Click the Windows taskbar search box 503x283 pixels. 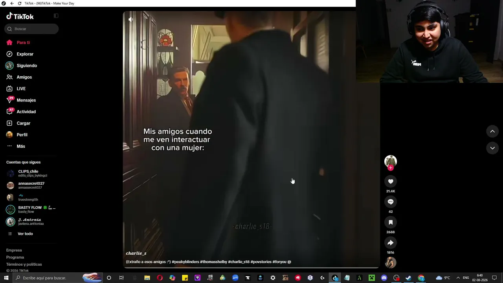pyautogui.click(x=58, y=278)
